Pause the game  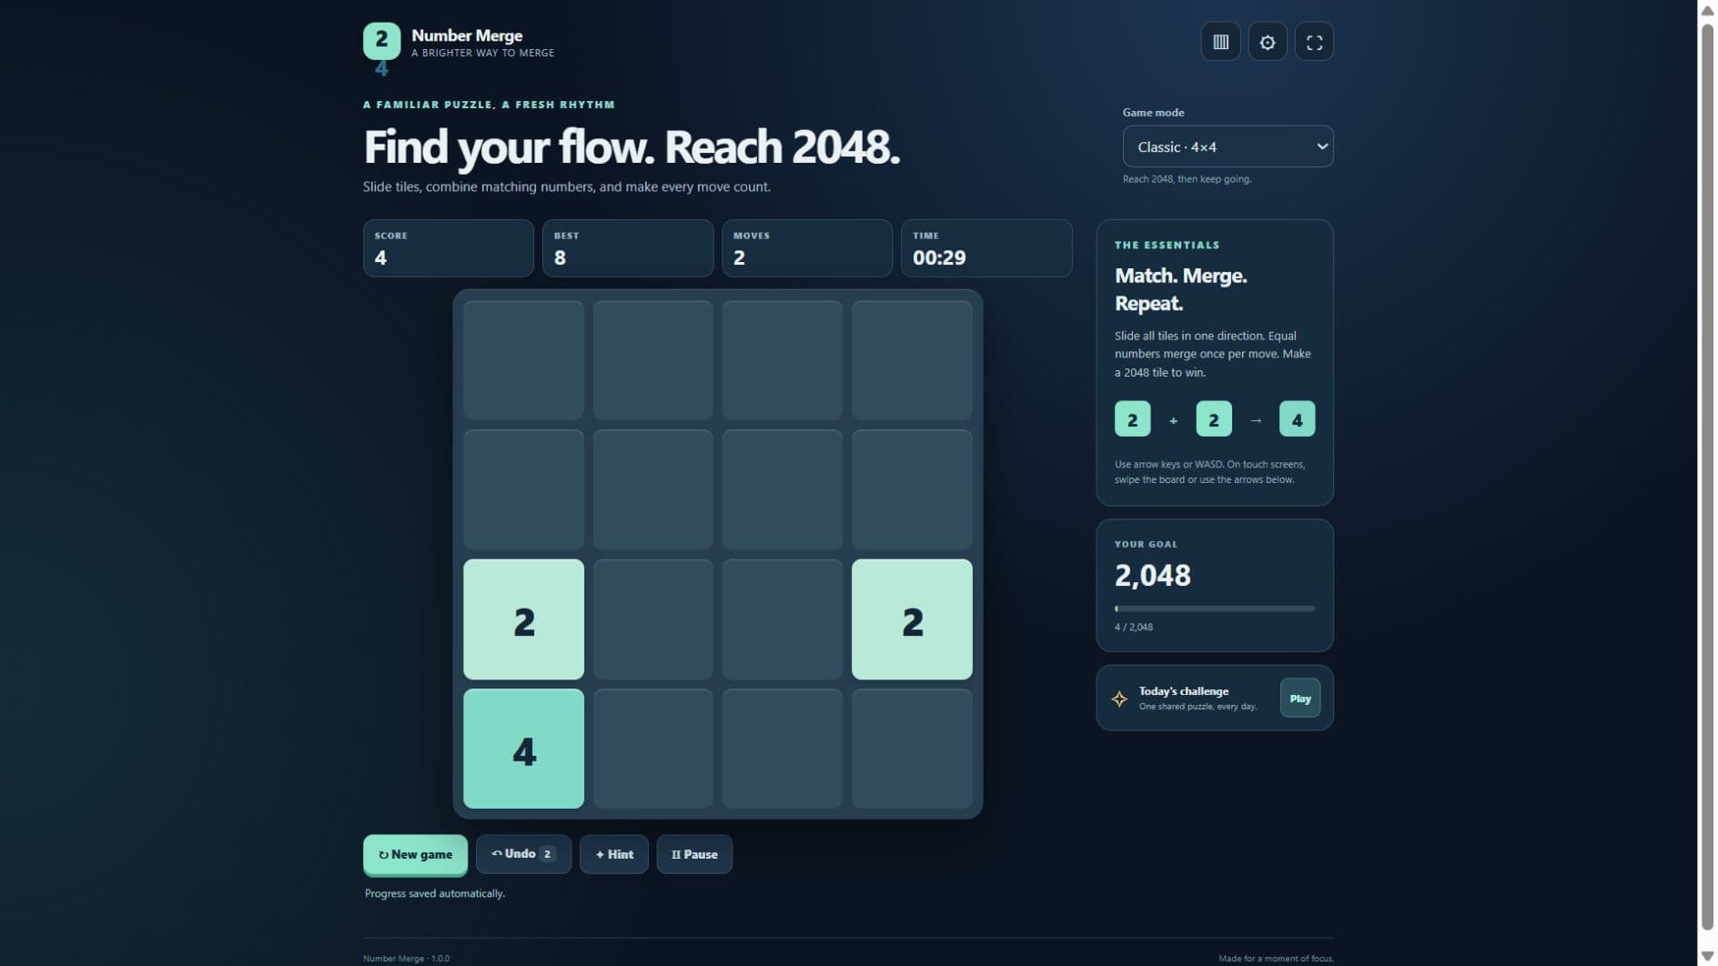(694, 854)
